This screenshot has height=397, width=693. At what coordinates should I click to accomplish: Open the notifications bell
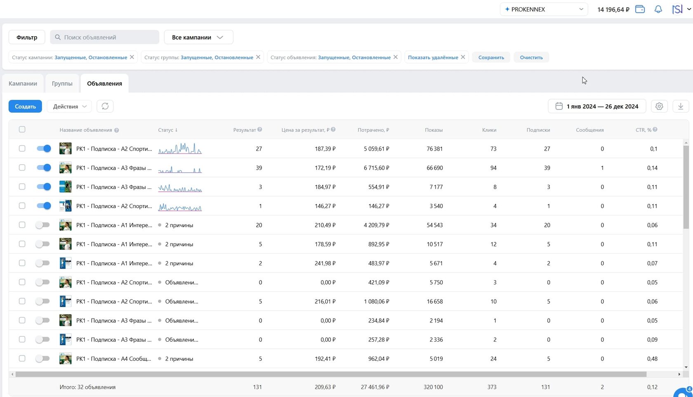coord(658,9)
